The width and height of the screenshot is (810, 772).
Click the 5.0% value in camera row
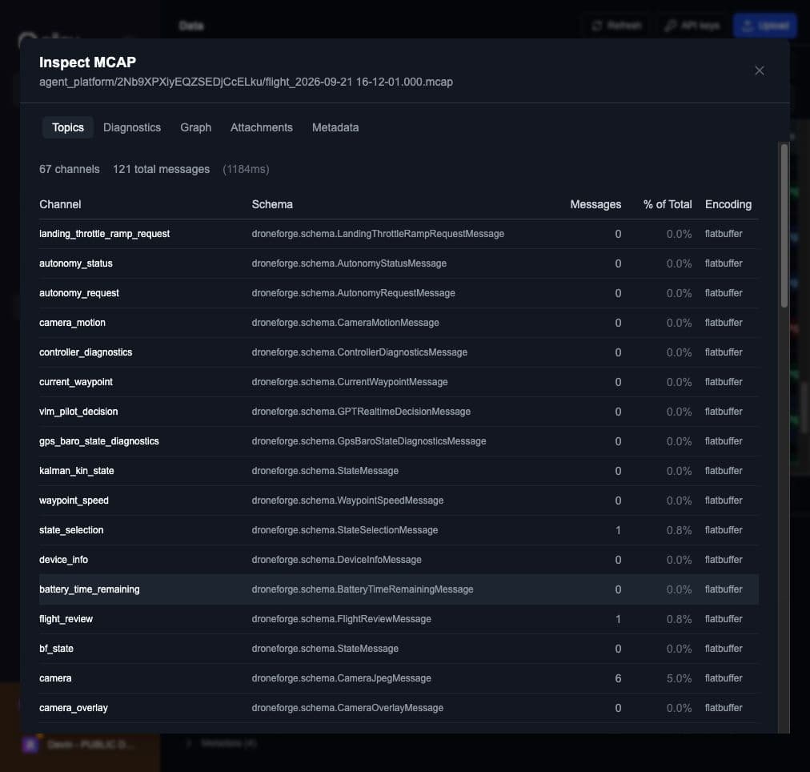coord(679,678)
